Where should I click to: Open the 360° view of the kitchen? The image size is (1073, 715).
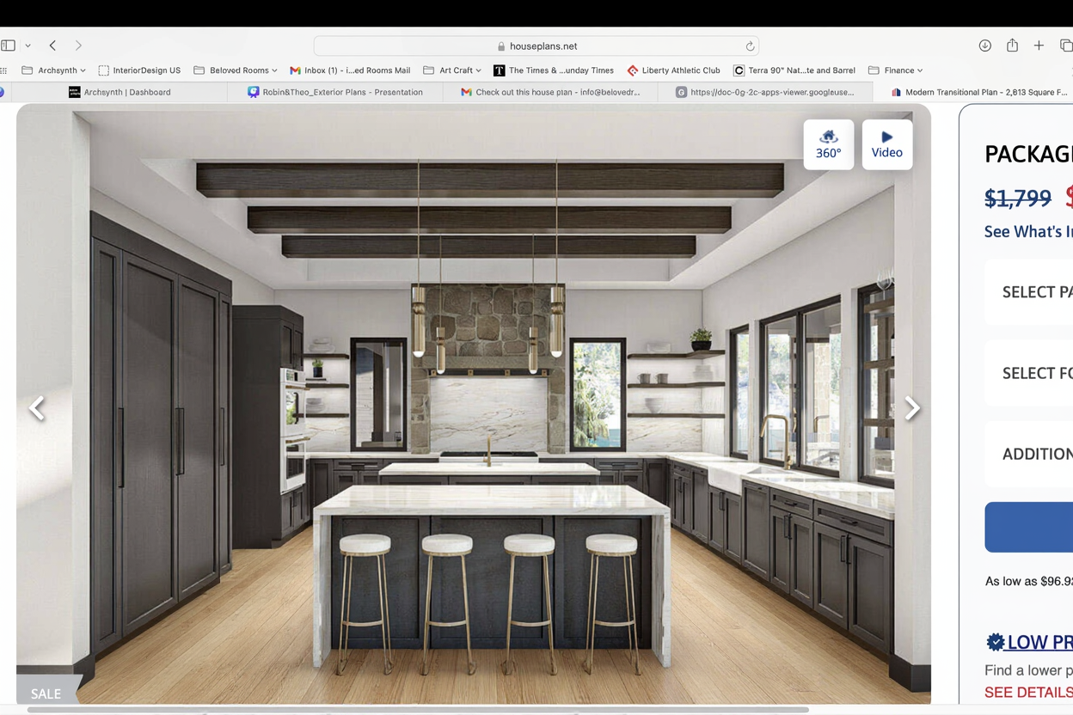(828, 144)
